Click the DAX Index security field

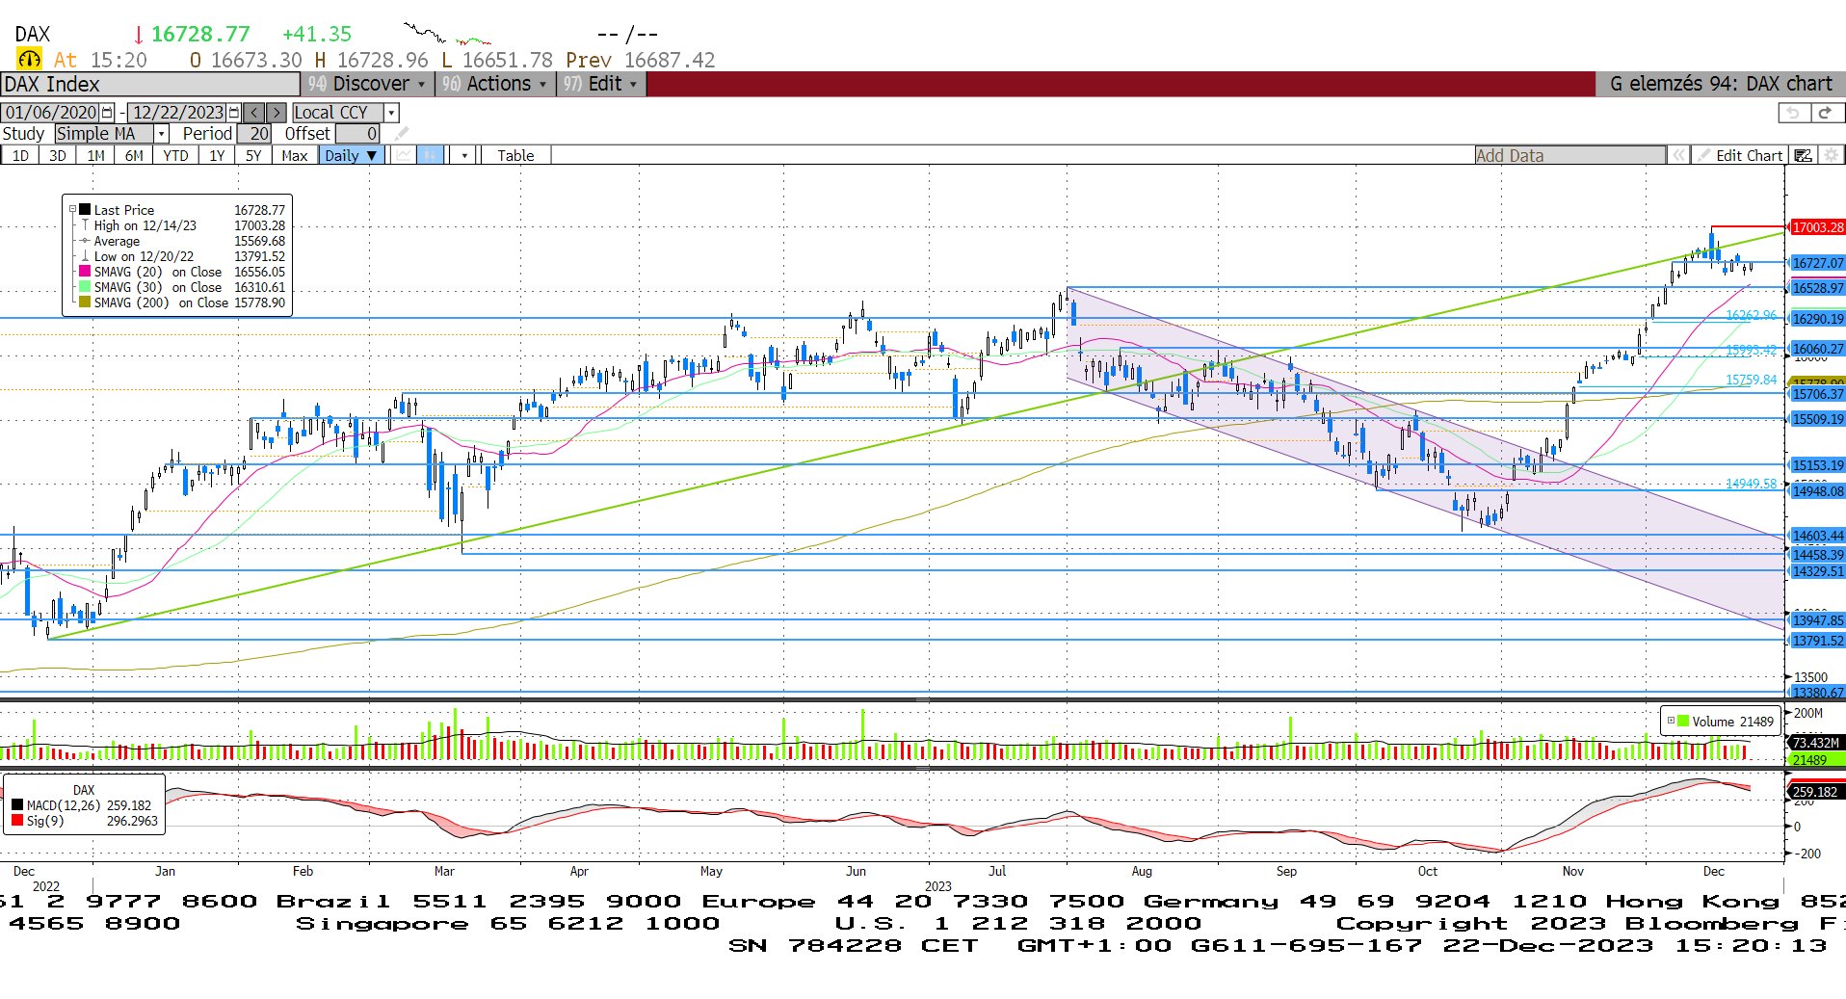tap(150, 84)
